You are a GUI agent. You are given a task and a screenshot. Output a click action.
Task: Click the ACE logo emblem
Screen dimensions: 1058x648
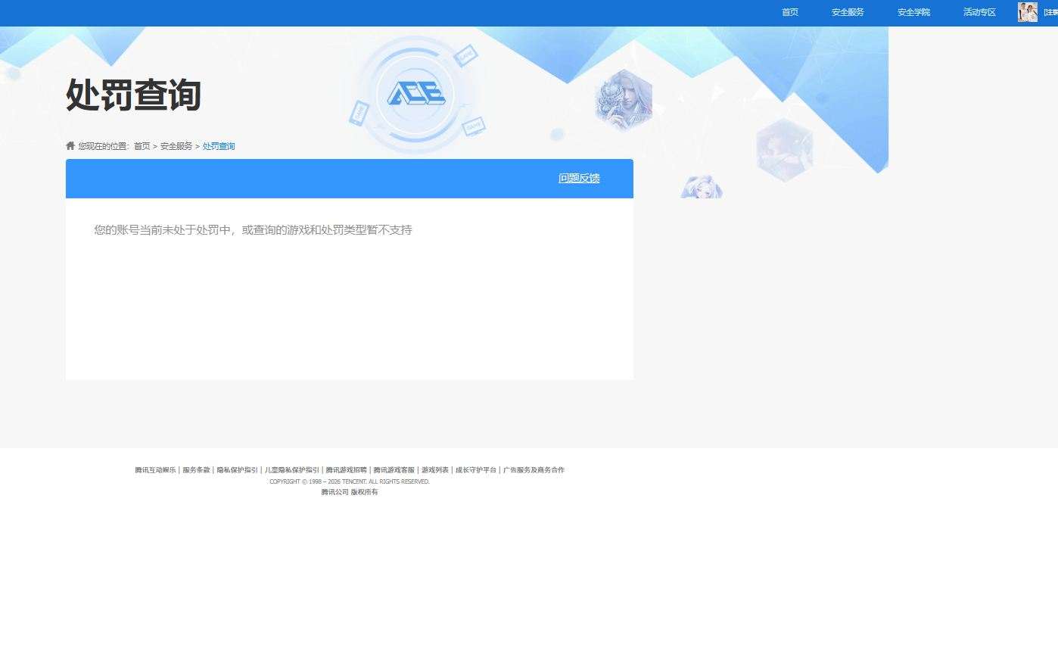coord(415,94)
